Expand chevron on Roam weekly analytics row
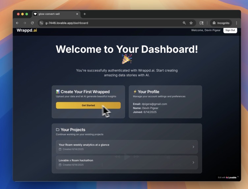This screenshot has width=248, height=189. pos(193,147)
